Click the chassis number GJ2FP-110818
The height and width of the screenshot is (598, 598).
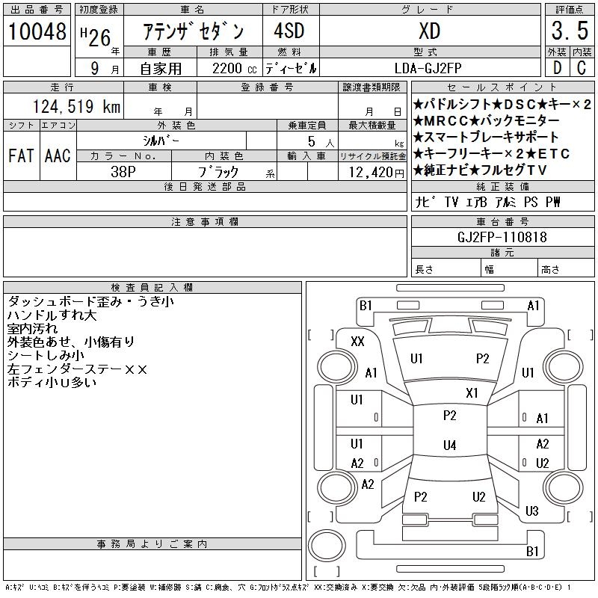[x=502, y=237]
